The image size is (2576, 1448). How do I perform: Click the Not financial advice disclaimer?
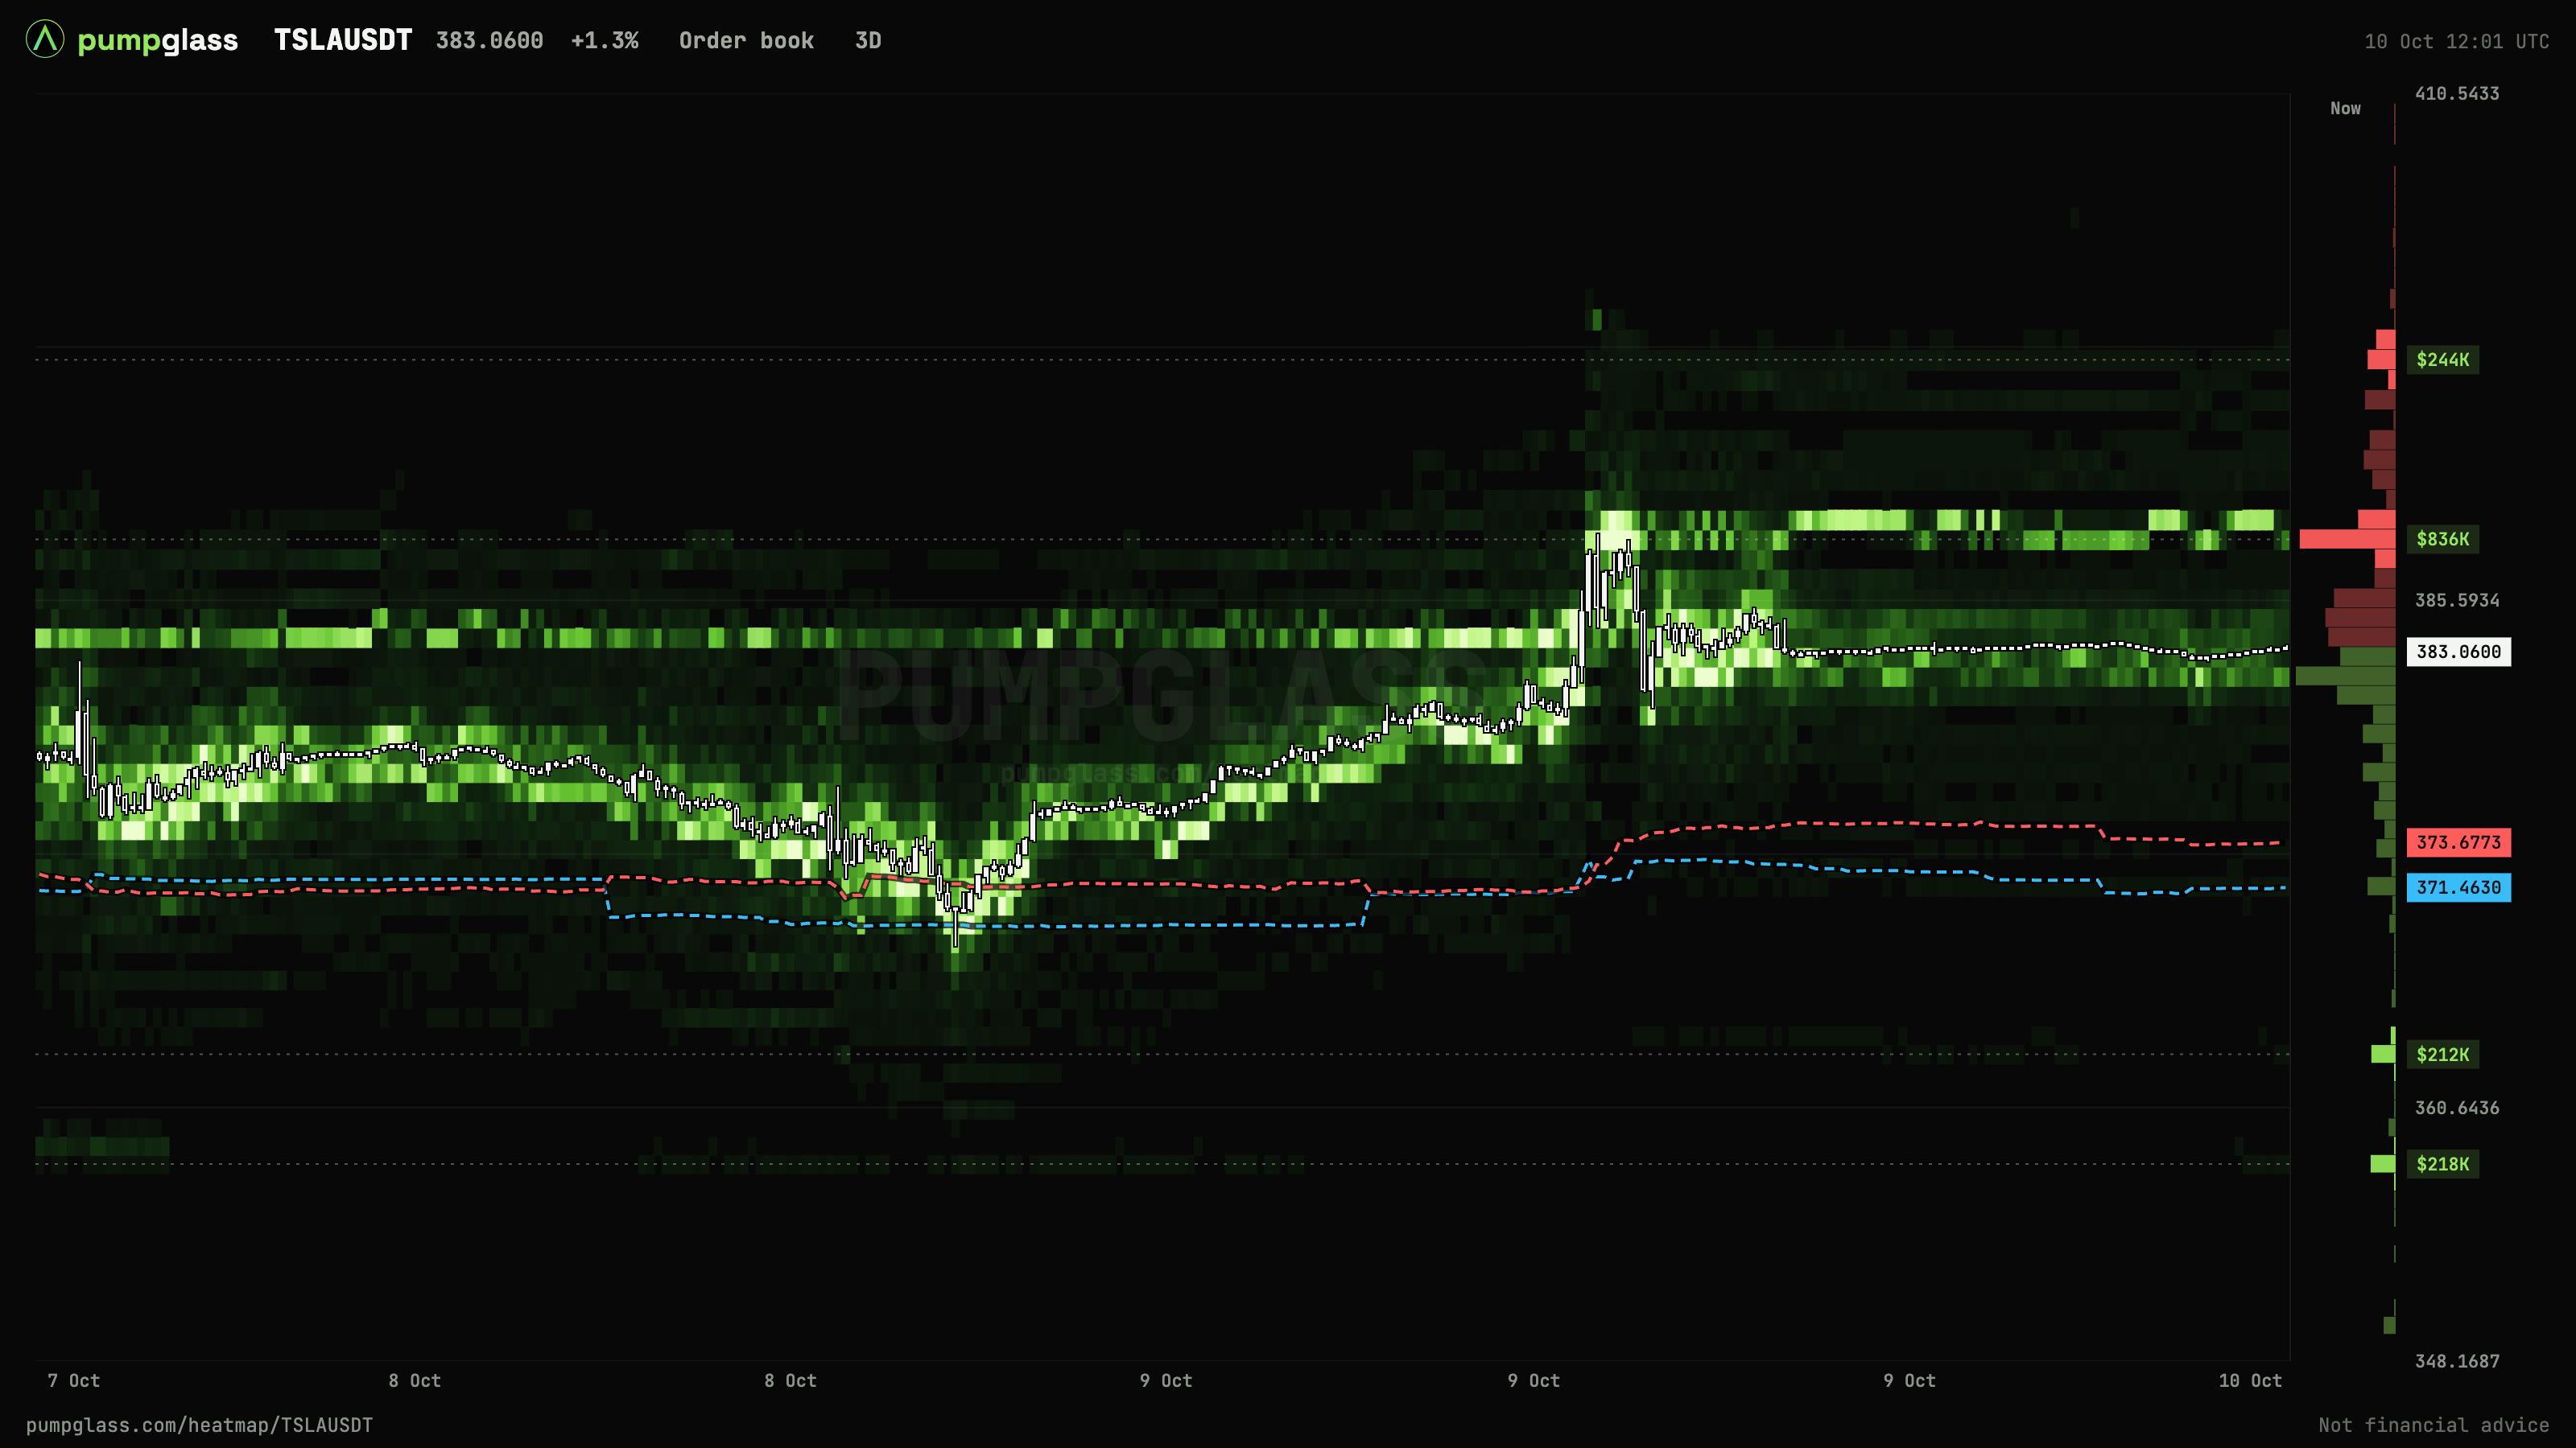pos(2433,1426)
